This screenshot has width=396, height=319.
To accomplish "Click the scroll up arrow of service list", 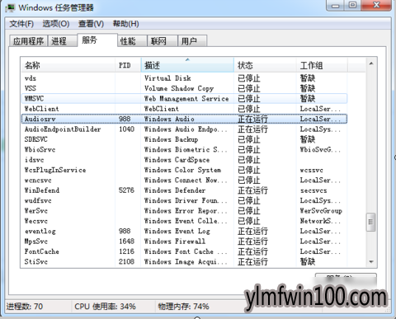I will pyautogui.click(x=371, y=63).
